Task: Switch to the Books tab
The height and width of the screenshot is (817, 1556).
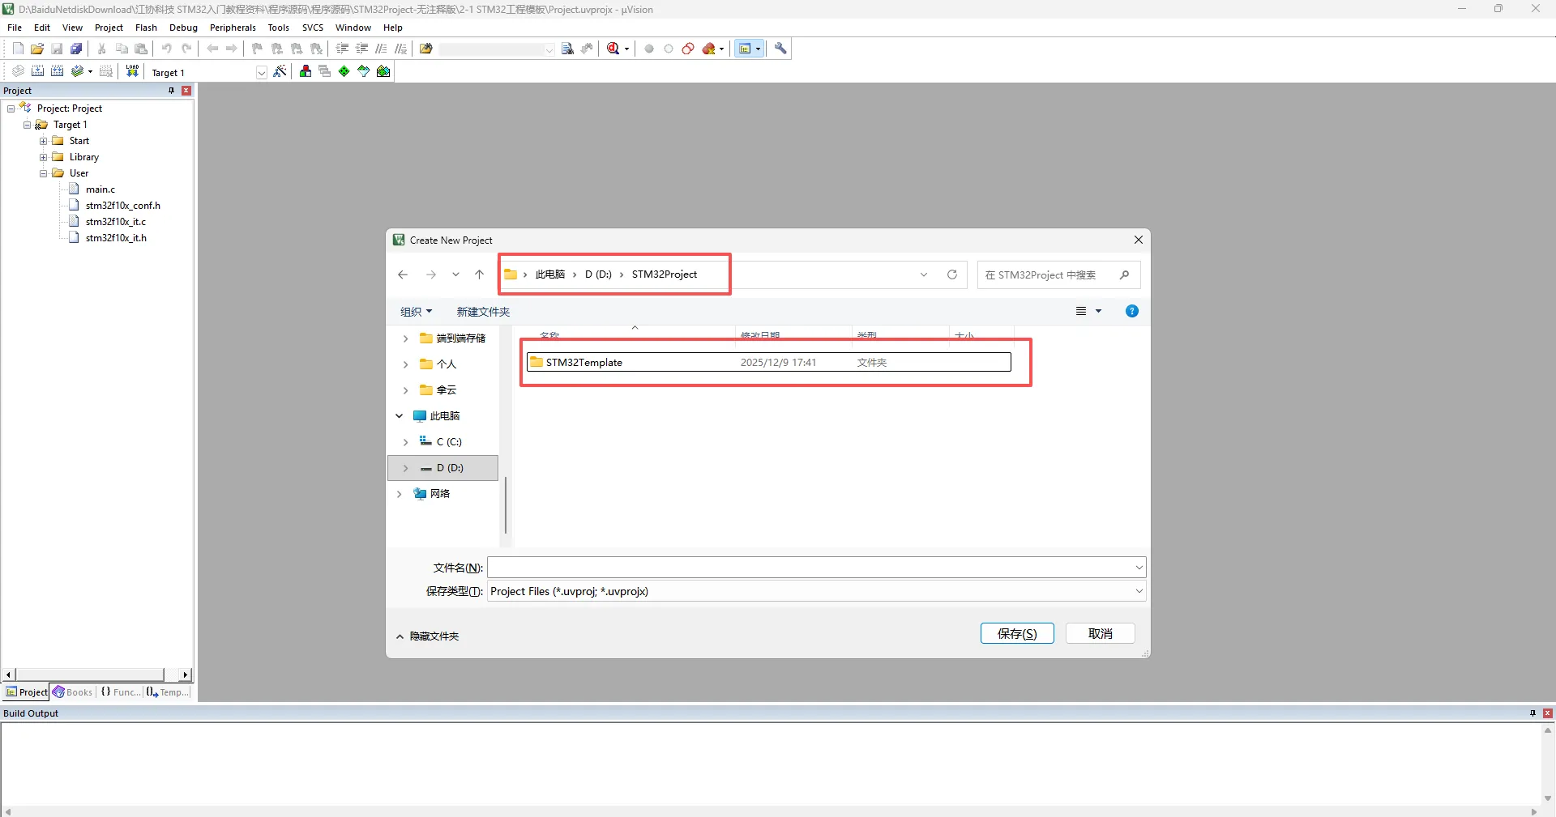Action: pos(73,692)
